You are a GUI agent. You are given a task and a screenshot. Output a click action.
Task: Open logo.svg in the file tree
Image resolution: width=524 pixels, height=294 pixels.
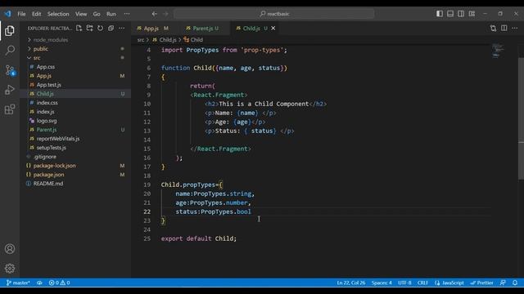click(47, 121)
